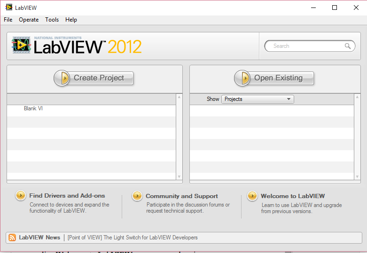Click the Find Drivers and Add-ons arrow icon
The height and width of the screenshot is (253, 367).
(x=21, y=195)
